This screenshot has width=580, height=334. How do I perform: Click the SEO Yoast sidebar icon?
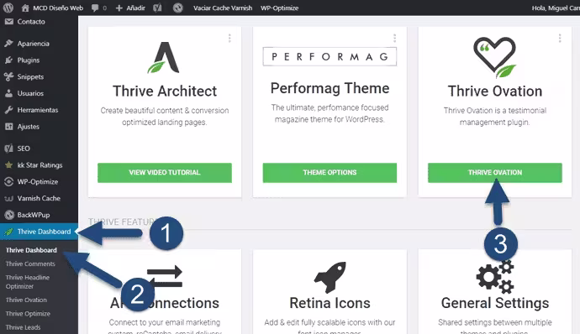[9, 149]
